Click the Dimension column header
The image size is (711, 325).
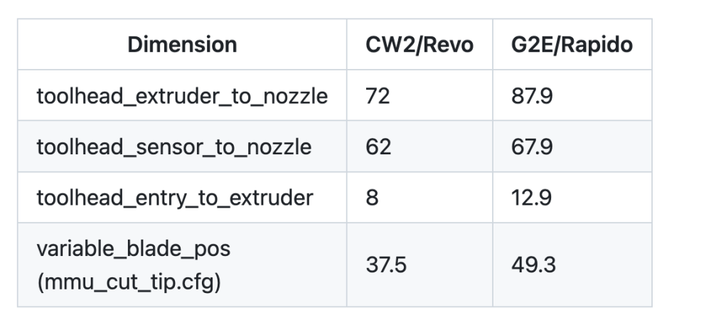click(x=182, y=44)
